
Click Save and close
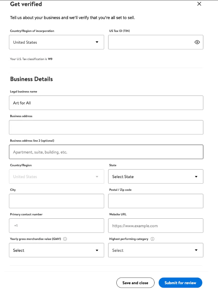pos(135,282)
